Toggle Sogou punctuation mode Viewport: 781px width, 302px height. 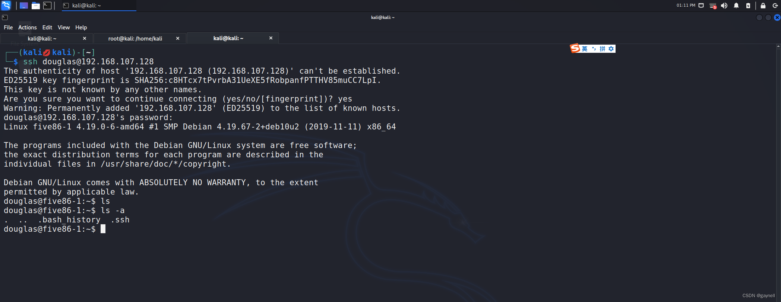(x=594, y=49)
